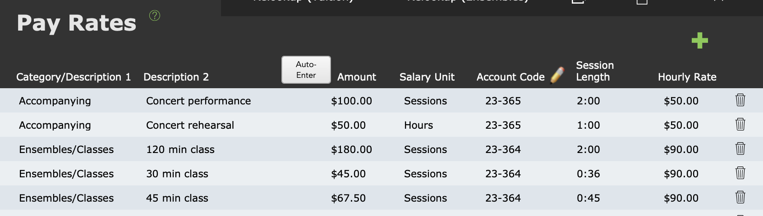Remove the 30 min class rate
This screenshot has width=763, height=216.
pos(740,173)
